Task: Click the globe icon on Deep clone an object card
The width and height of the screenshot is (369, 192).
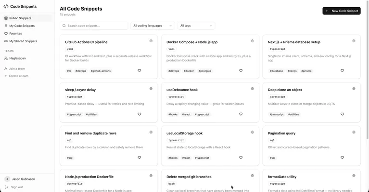Action: click(x=354, y=89)
